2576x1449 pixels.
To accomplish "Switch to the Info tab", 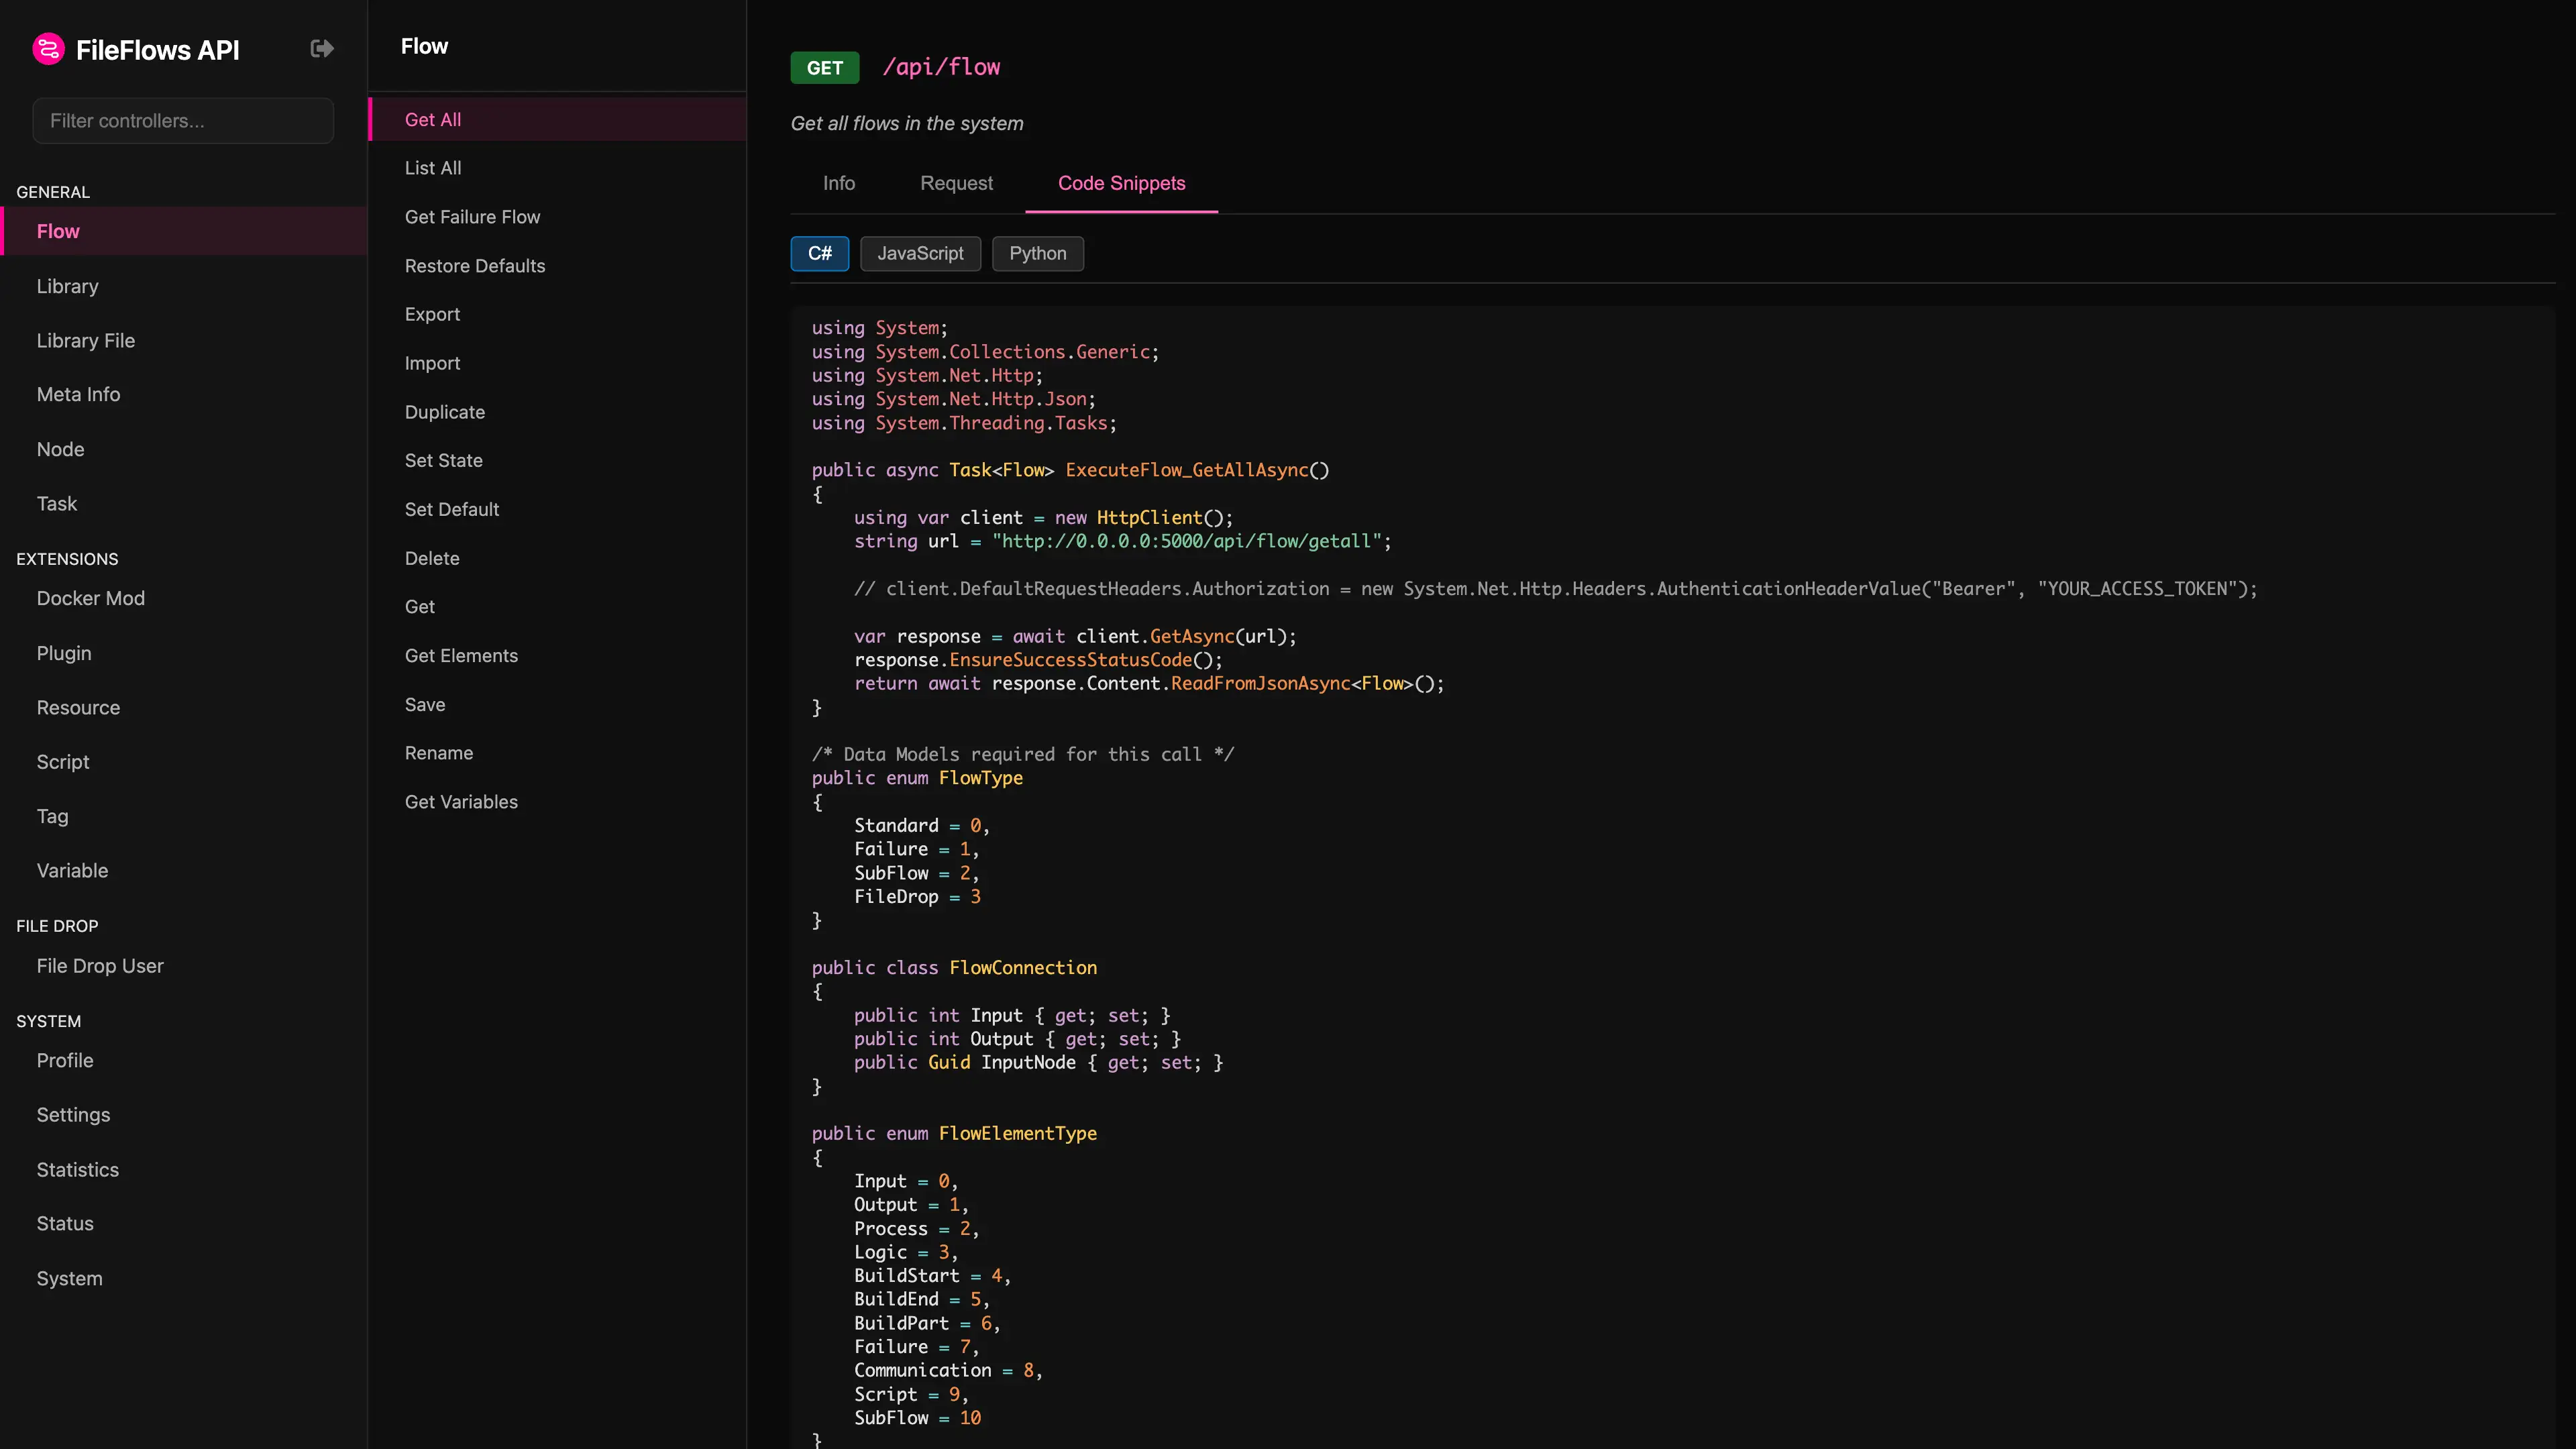I will coord(839,183).
